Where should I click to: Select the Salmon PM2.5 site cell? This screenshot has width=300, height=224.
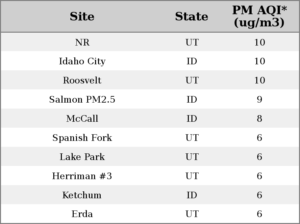click(82, 99)
